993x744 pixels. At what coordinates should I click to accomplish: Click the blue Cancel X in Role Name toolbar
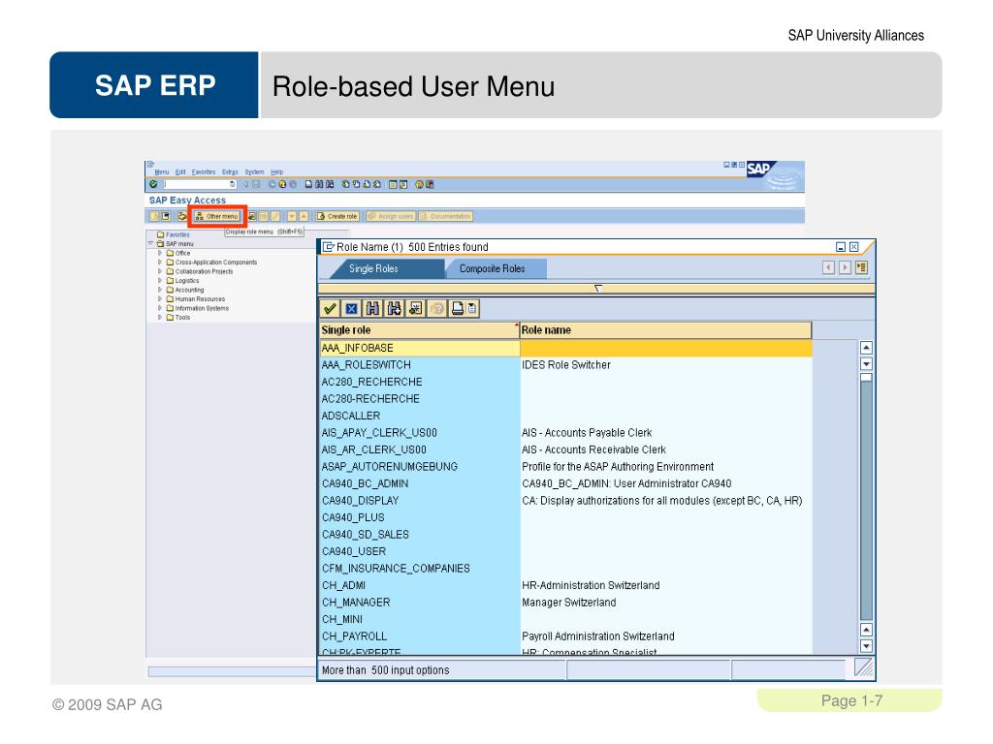351,308
